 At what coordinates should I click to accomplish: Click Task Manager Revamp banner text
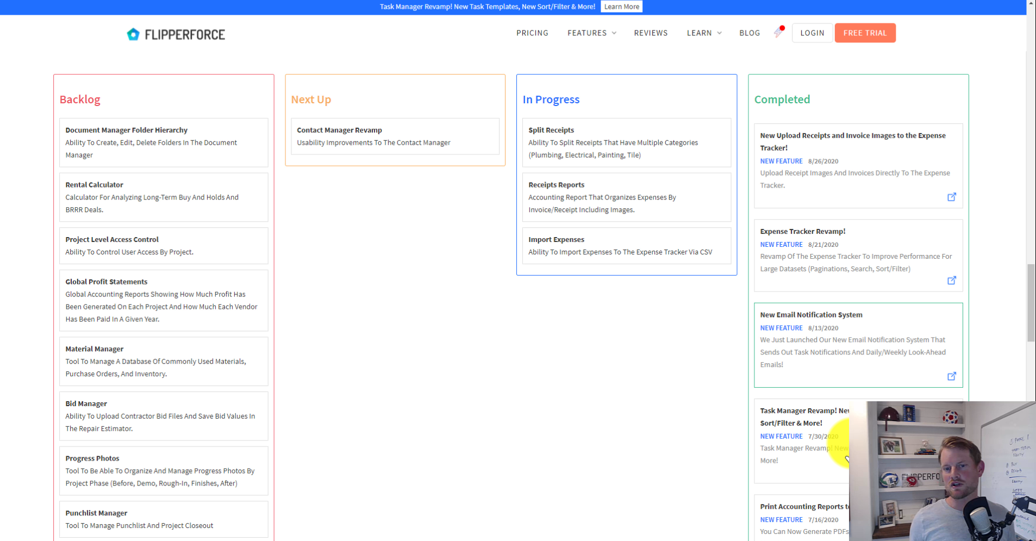(x=487, y=7)
